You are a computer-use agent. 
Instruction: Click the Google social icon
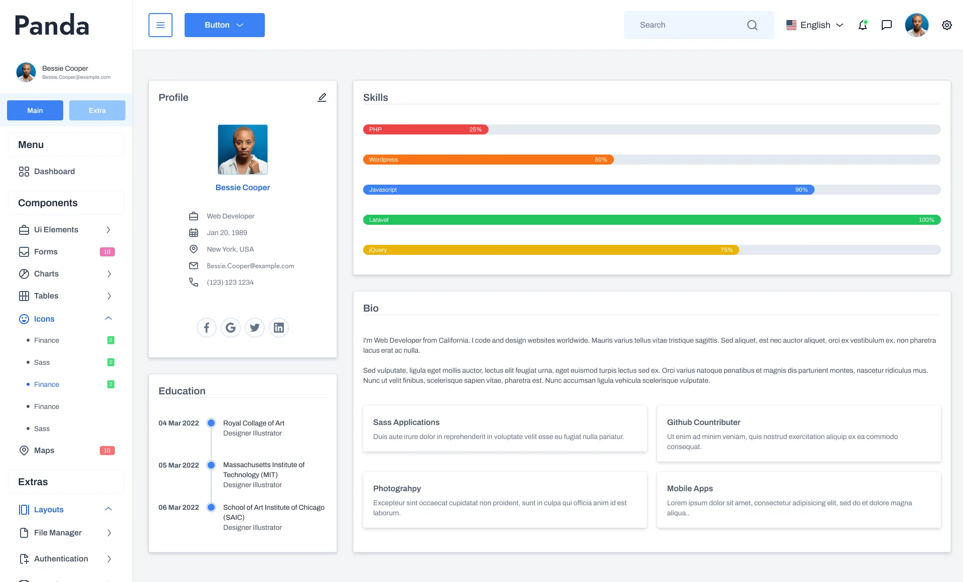pyautogui.click(x=231, y=328)
